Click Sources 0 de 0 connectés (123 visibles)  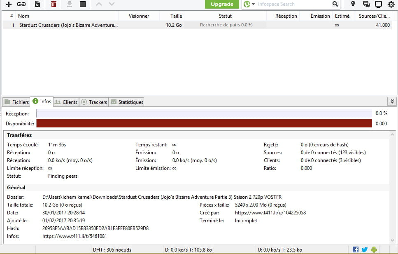pos(333,153)
